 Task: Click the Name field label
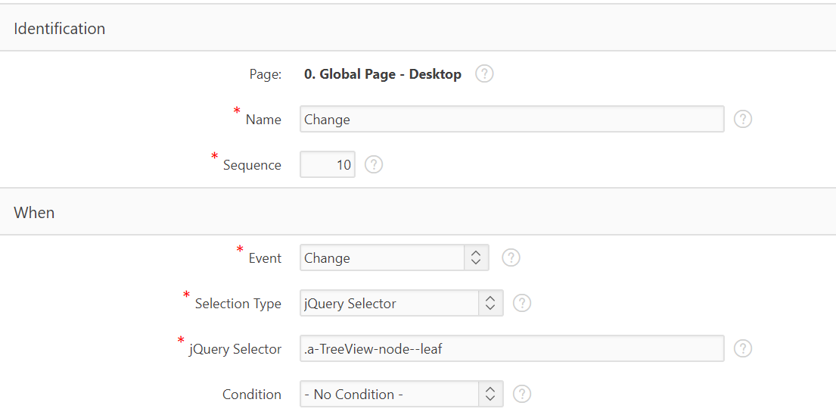point(263,120)
